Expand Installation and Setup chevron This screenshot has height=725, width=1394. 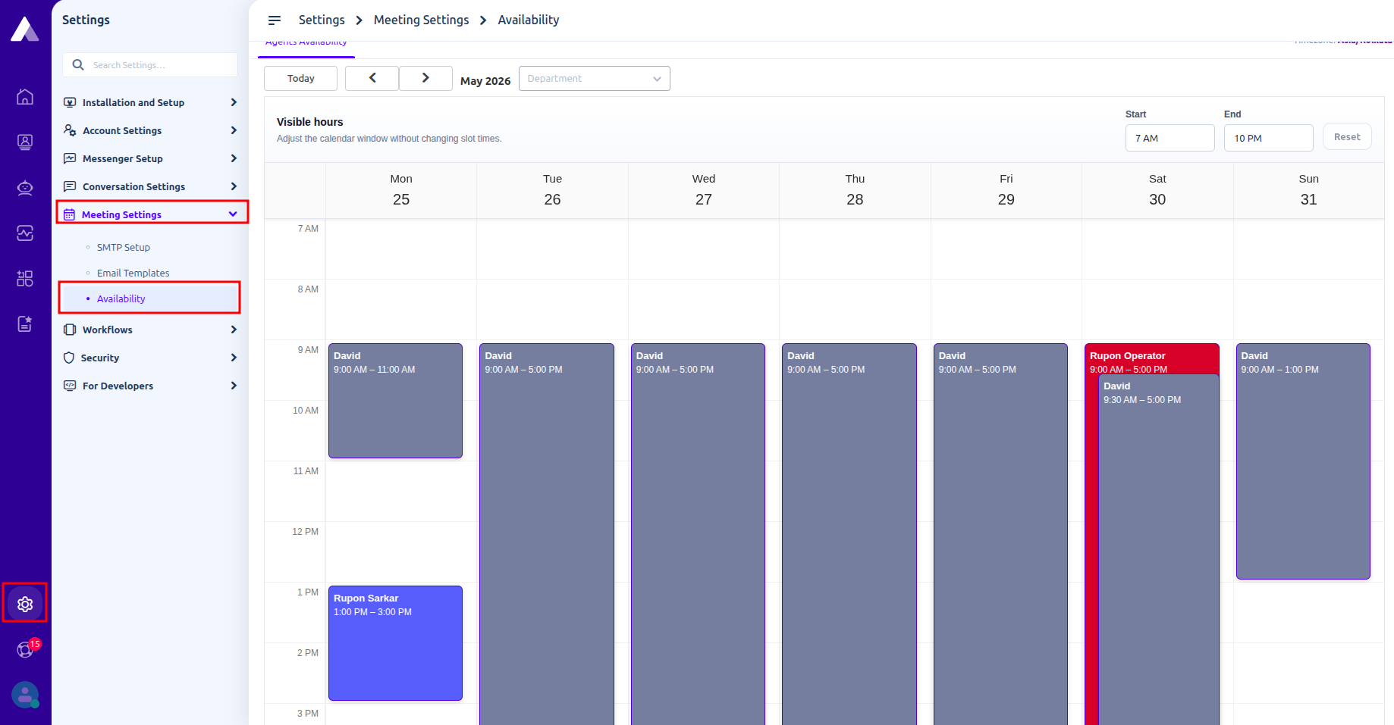coord(234,102)
